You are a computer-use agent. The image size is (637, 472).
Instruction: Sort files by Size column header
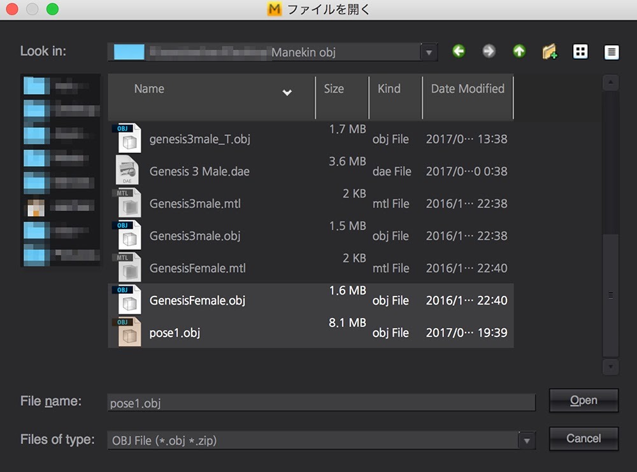point(334,89)
